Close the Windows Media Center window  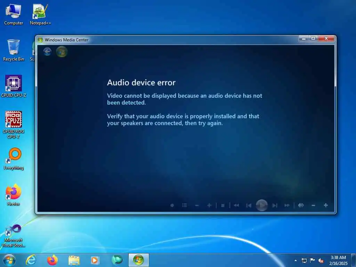[326, 38]
